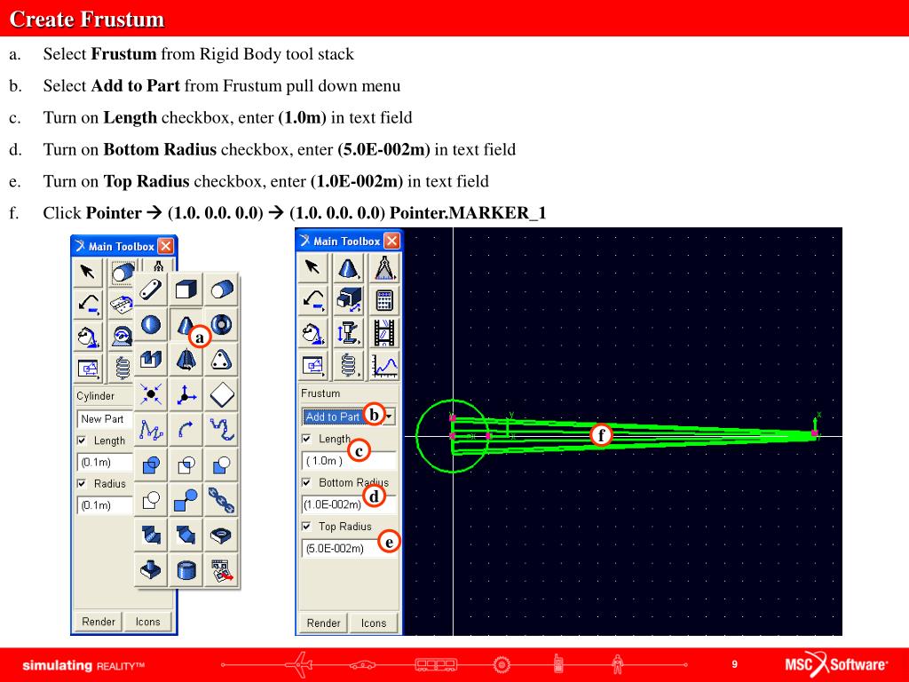Click Render button in the Frustum toolbox
The image size is (909, 682).
pos(323,623)
